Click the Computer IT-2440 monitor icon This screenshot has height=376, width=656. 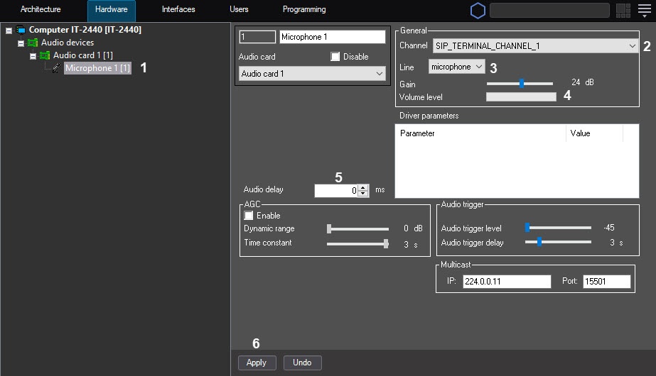pyautogui.click(x=20, y=30)
